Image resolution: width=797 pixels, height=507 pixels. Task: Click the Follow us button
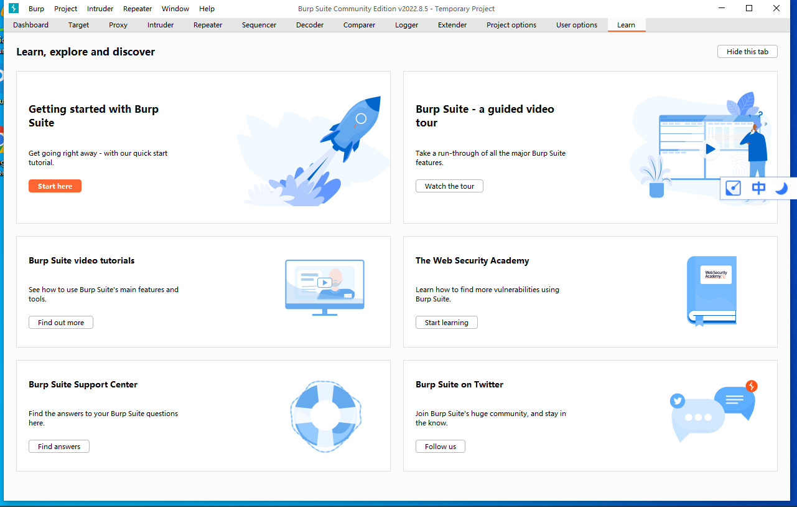point(440,447)
